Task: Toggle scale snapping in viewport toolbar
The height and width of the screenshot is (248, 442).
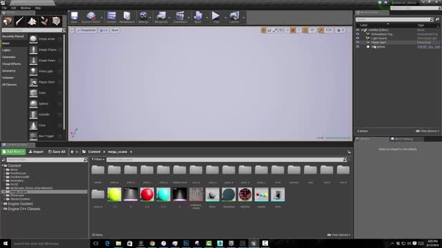Action: click(320, 30)
